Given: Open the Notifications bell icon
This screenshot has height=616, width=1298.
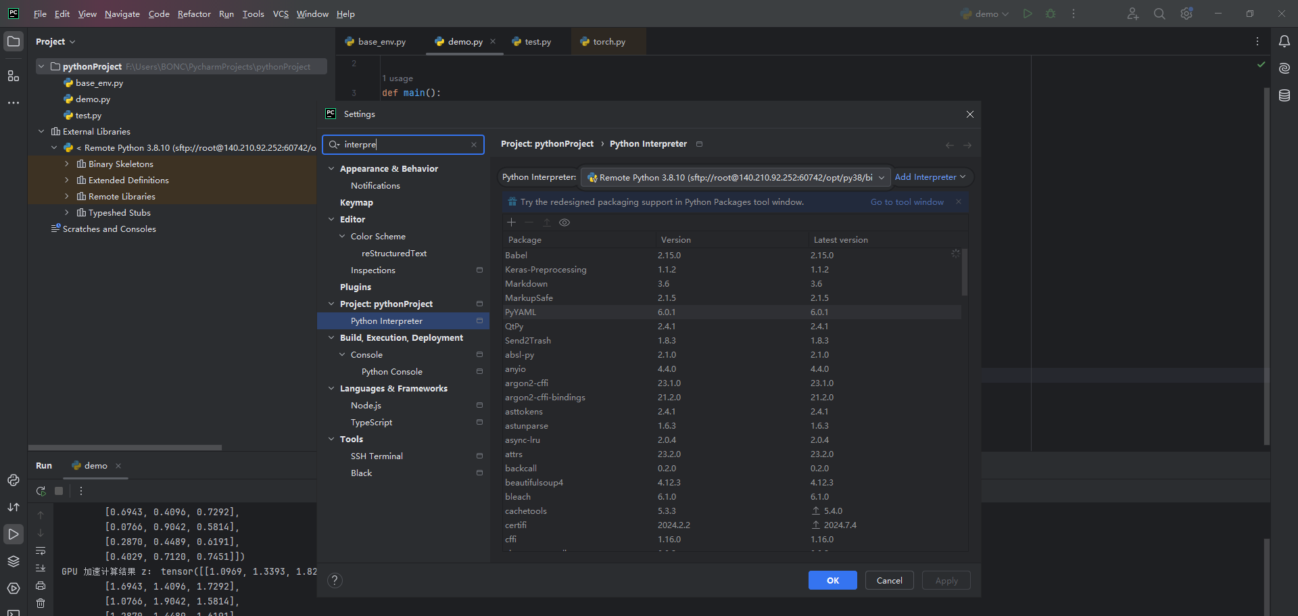Looking at the screenshot, I should (x=1284, y=41).
